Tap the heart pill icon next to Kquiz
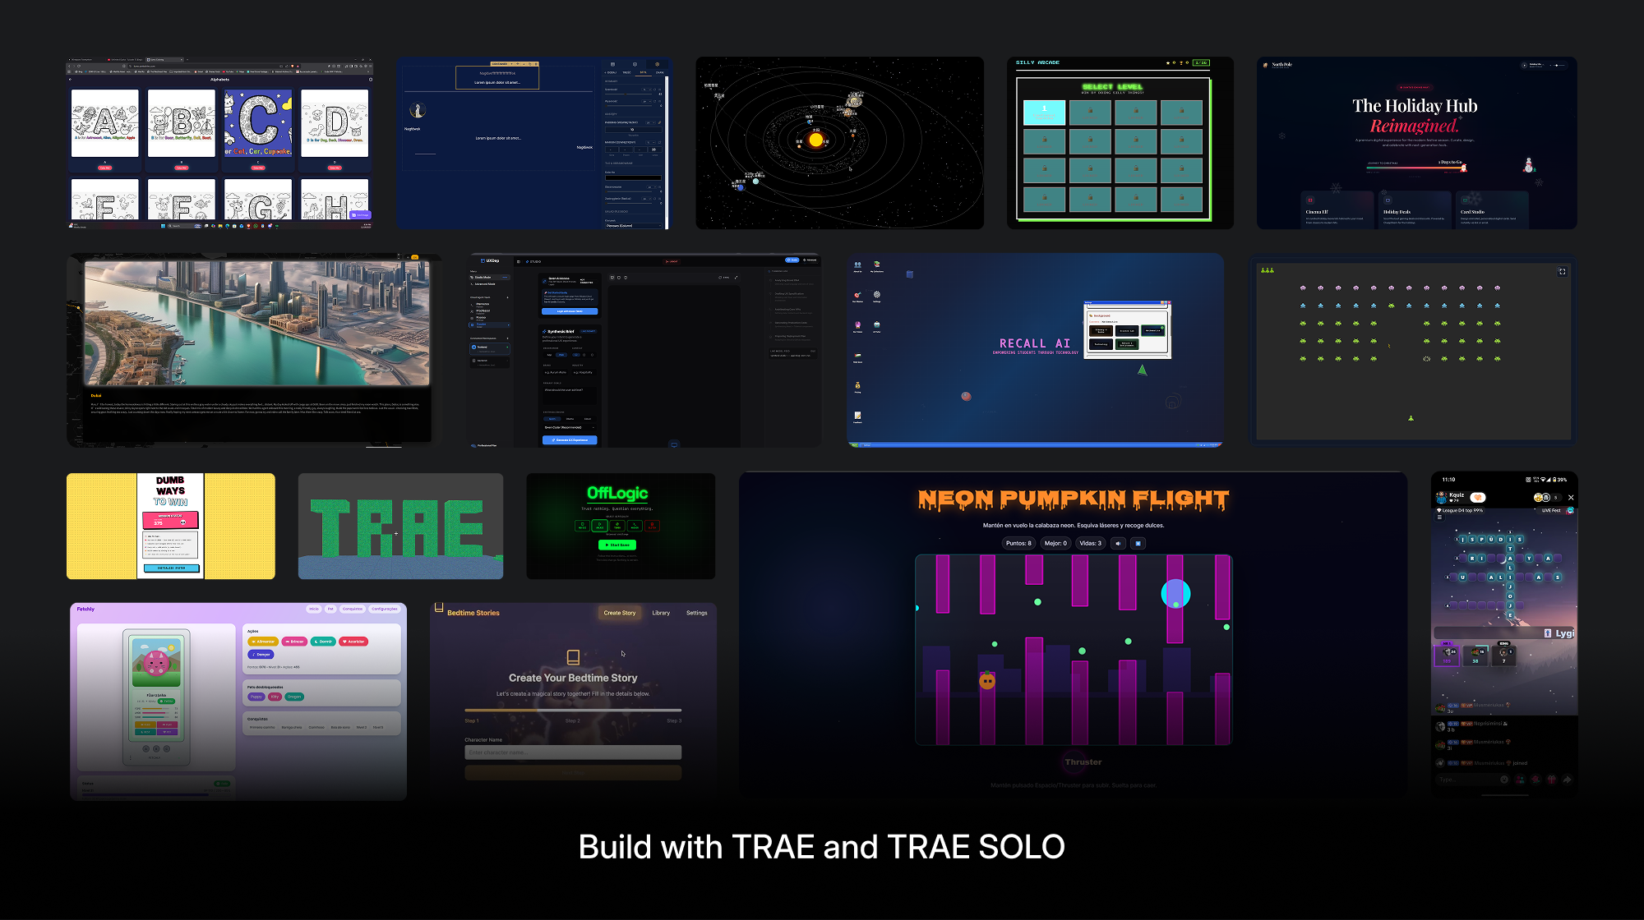The image size is (1644, 920). pos(1477,497)
